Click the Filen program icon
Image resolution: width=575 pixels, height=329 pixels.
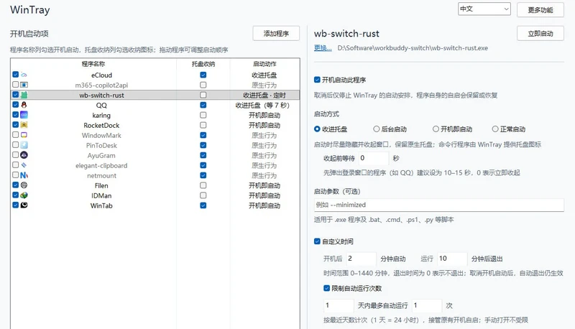click(x=24, y=185)
